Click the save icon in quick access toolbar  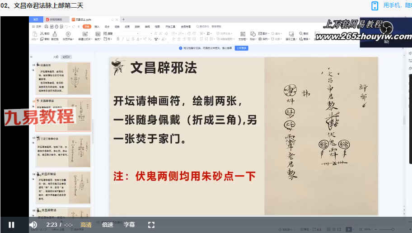(x=47, y=27)
